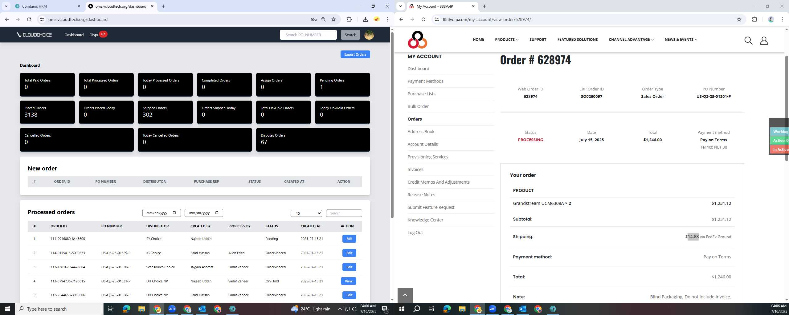Image resolution: width=789 pixels, height=315 pixels.
Task: Open Invoices in My Account sidebar
Action: point(415,169)
